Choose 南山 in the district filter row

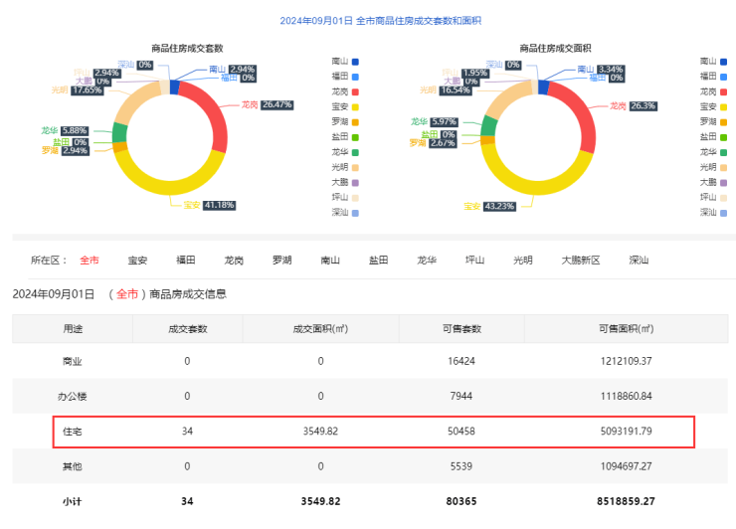[330, 261]
